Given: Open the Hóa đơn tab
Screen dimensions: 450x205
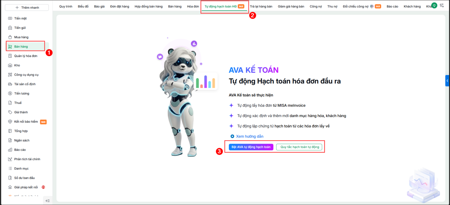Looking at the screenshot, I should pos(193,6).
